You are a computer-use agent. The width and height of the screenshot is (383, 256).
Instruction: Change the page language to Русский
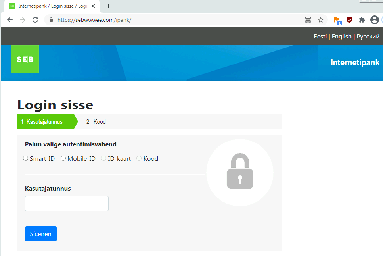tap(368, 37)
